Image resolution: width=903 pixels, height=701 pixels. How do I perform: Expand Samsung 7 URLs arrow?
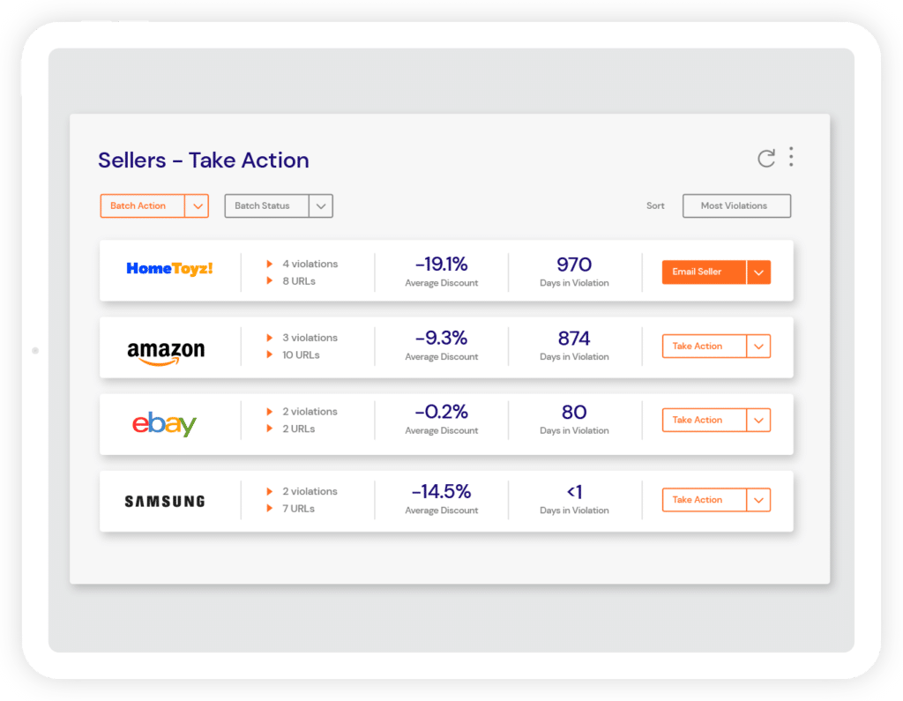tap(270, 509)
